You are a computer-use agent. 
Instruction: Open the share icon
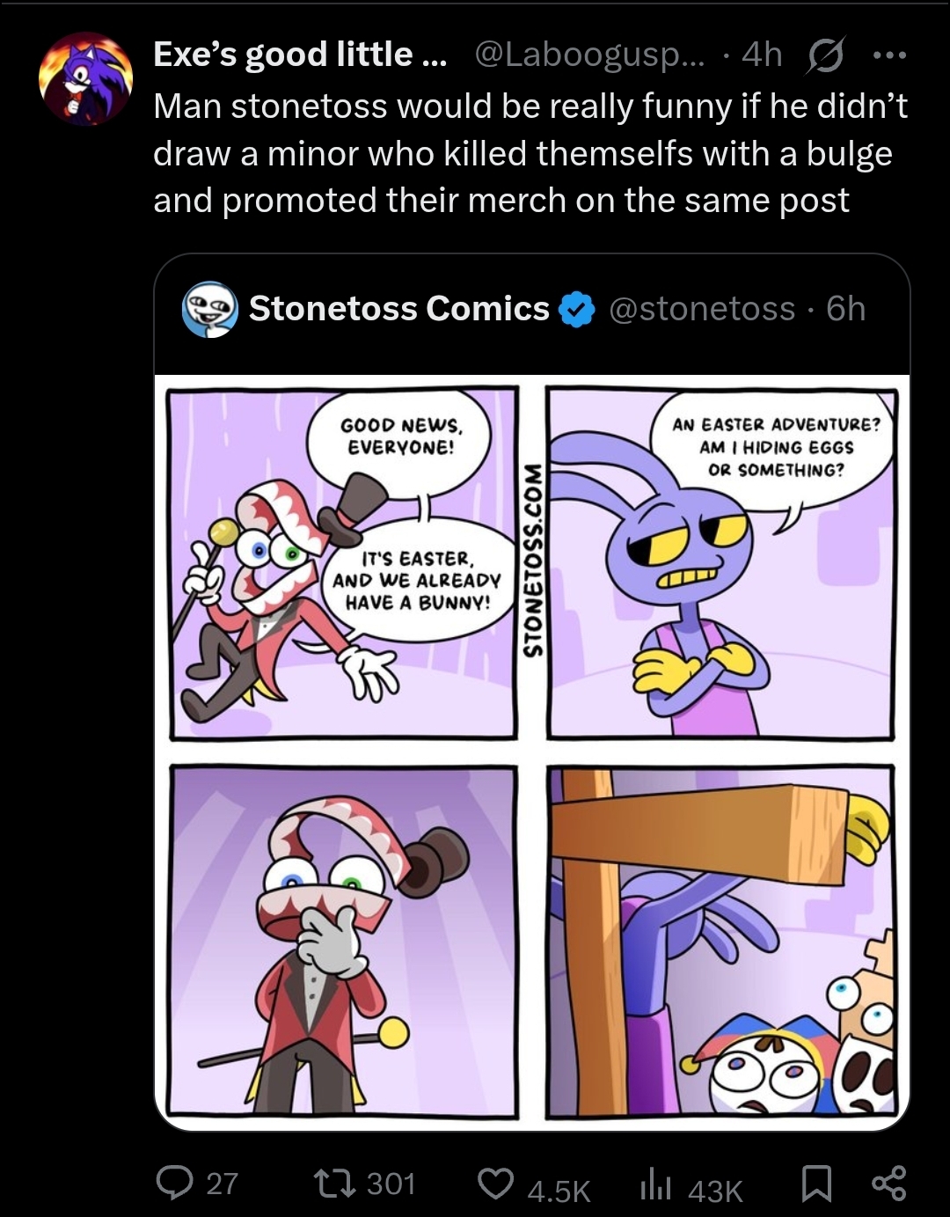[x=888, y=1184]
